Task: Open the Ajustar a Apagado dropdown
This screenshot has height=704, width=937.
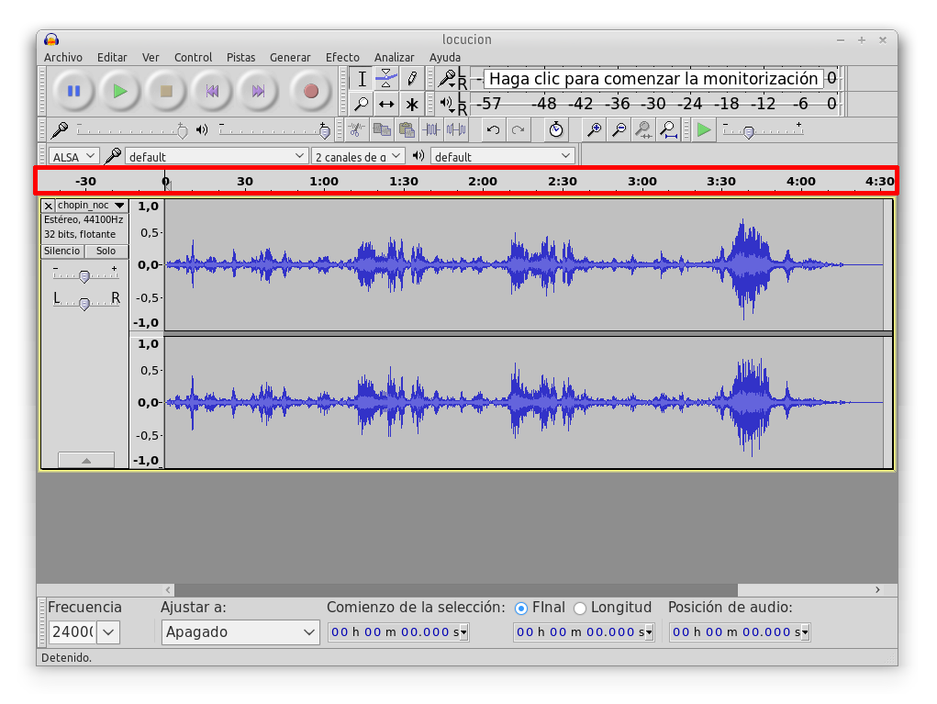Action: (240, 631)
